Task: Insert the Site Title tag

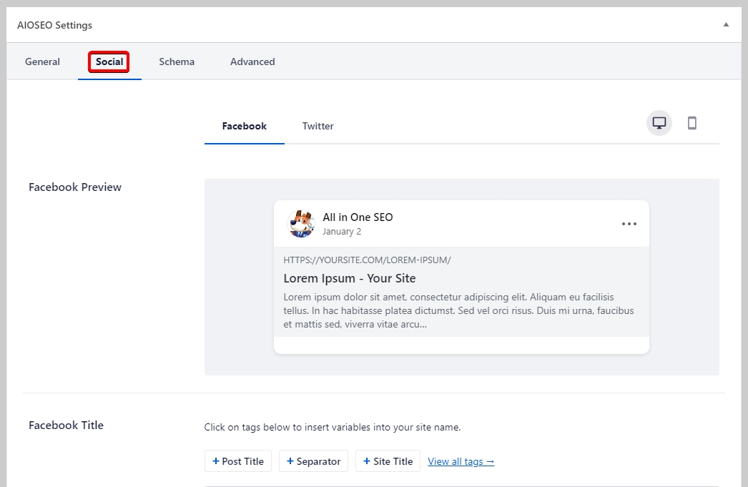Action: [x=388, y=461]
